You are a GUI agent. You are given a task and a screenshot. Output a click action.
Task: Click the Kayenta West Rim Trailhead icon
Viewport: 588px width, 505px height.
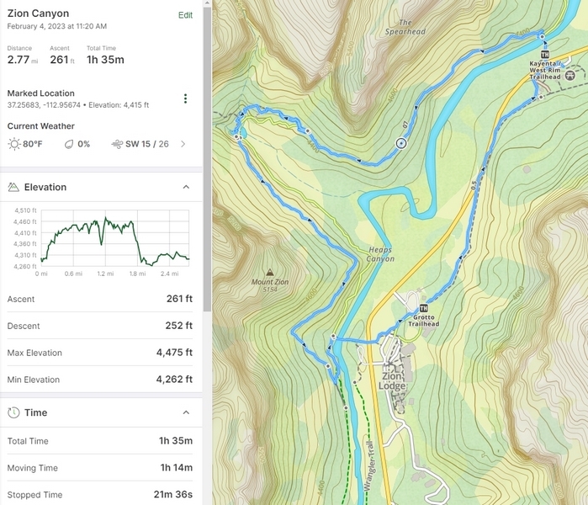point(544,55)
